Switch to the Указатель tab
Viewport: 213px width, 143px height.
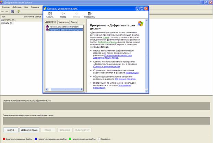[64, 22]
